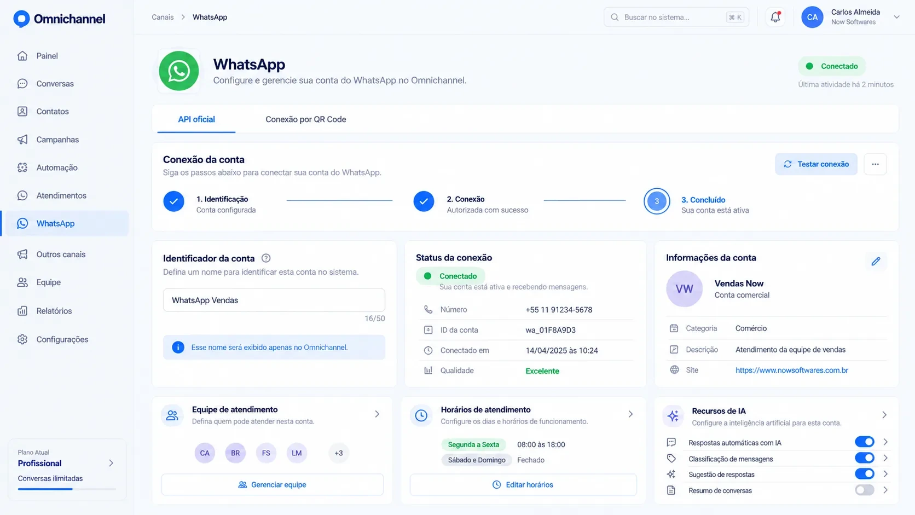Focus the Buscar no sistema search field
The image size is (915, 515).
click(x=676, y=17)
